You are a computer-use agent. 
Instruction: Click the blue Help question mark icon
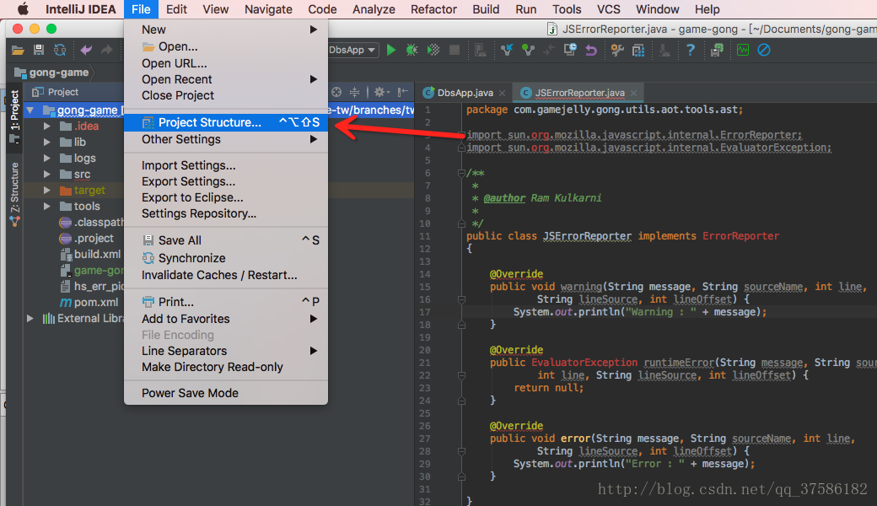(691, 51)
